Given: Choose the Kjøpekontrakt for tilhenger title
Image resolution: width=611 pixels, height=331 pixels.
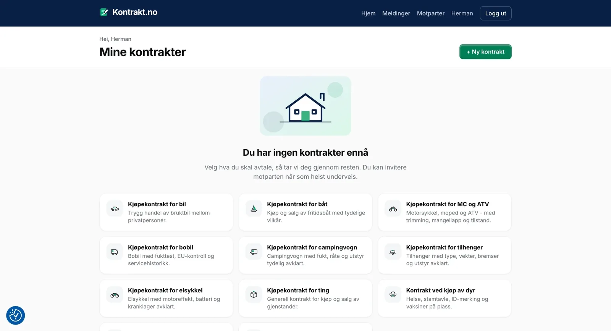Looking at the screenshot, I should click(x=445, y=247).
